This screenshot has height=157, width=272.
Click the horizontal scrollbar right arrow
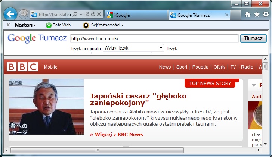pos(259,150)
